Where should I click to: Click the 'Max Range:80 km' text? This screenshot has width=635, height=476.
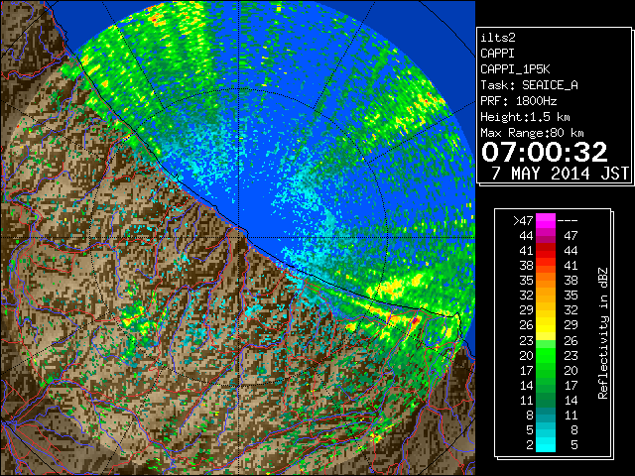pos(532,133)
